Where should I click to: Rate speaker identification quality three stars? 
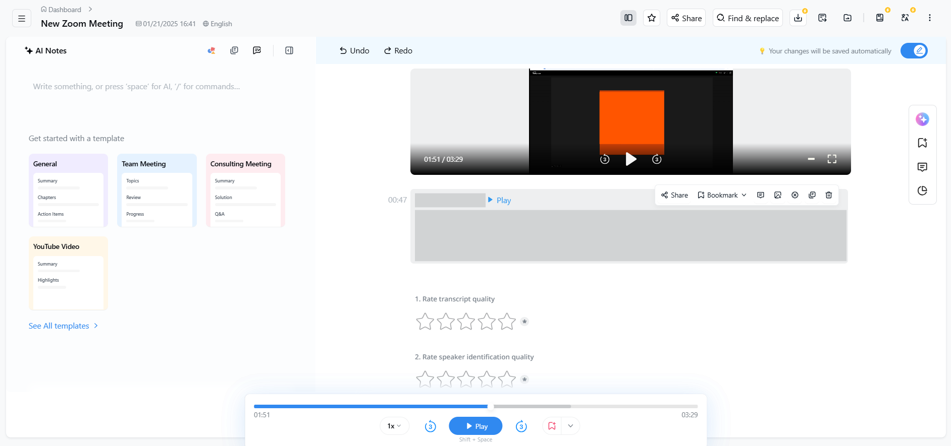click(466, 379)
